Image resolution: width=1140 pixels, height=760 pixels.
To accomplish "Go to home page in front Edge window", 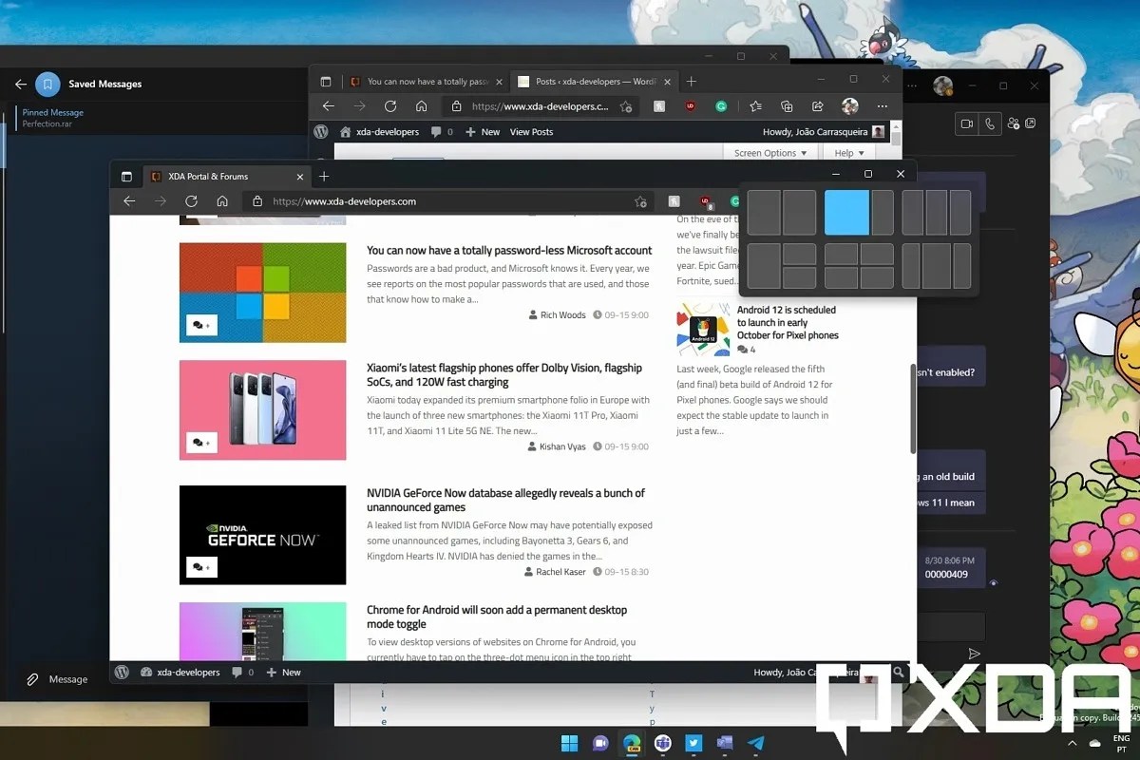I will 221,201.
